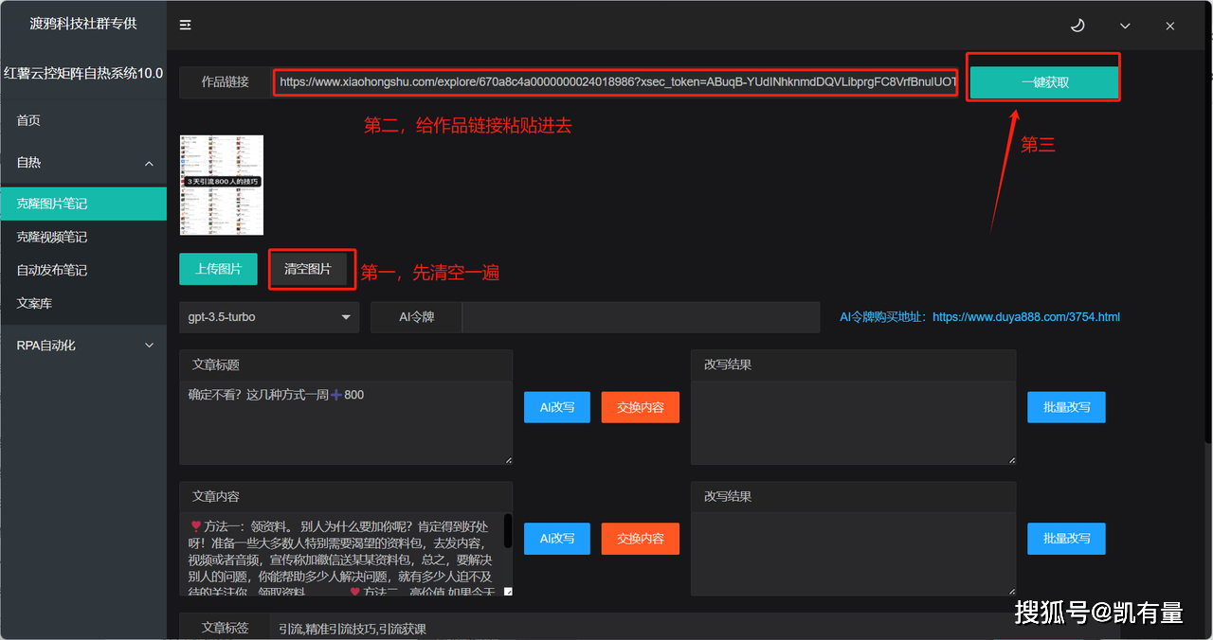This screenshot has height=640, width=1213.
Task: Open the gpt-3.5-turbo model dropdown
Action: (x=269, y=317)
